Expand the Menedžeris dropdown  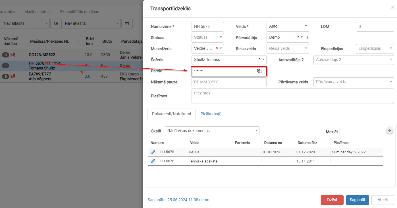point(221,49)
